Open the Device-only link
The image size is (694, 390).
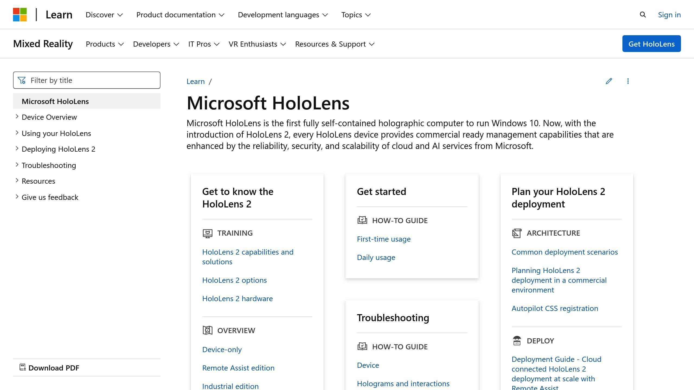tap(222, 349)
